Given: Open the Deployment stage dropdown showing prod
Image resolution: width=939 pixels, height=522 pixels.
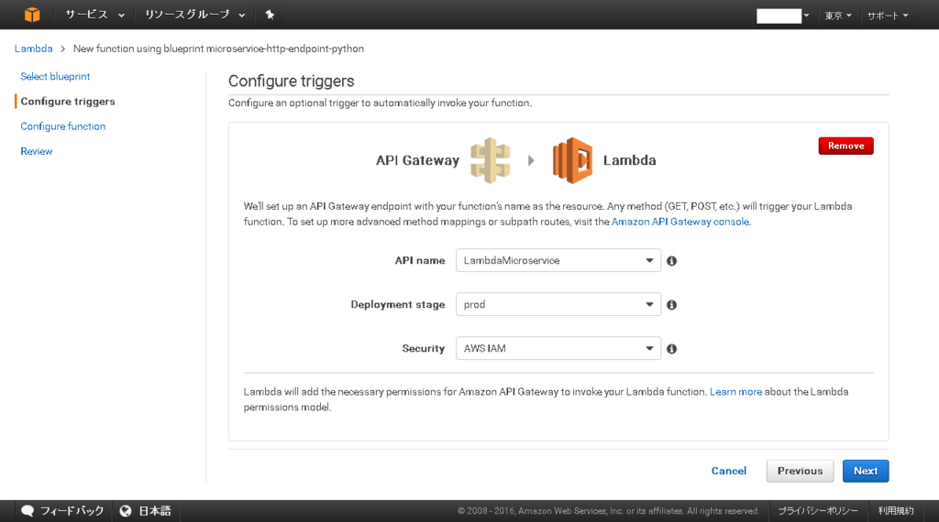Looking at the screenshot, I should [x=558, y=304].
